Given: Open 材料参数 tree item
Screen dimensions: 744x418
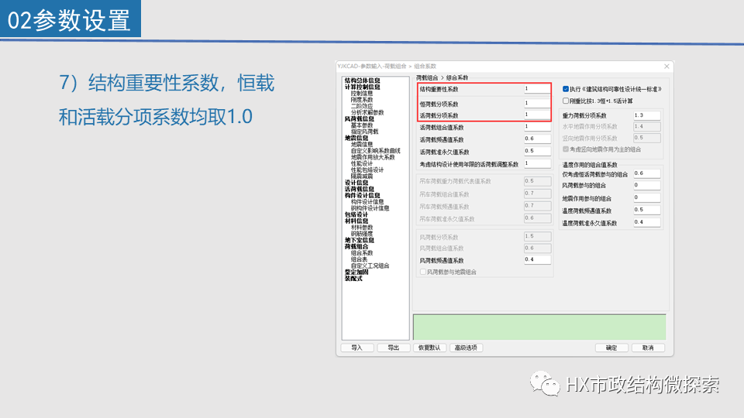Looking at the screenshot, I should coord(362,228).
